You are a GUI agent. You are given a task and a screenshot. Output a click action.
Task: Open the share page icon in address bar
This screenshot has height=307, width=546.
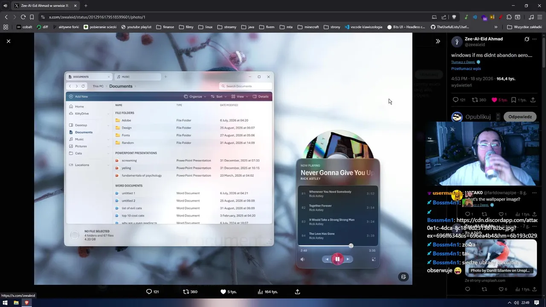[x=444, y=17]
